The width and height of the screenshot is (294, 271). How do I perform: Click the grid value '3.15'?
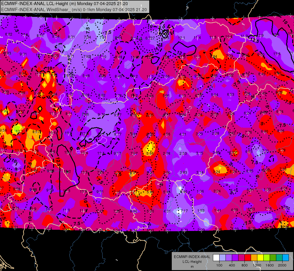[x=199, y=153]
